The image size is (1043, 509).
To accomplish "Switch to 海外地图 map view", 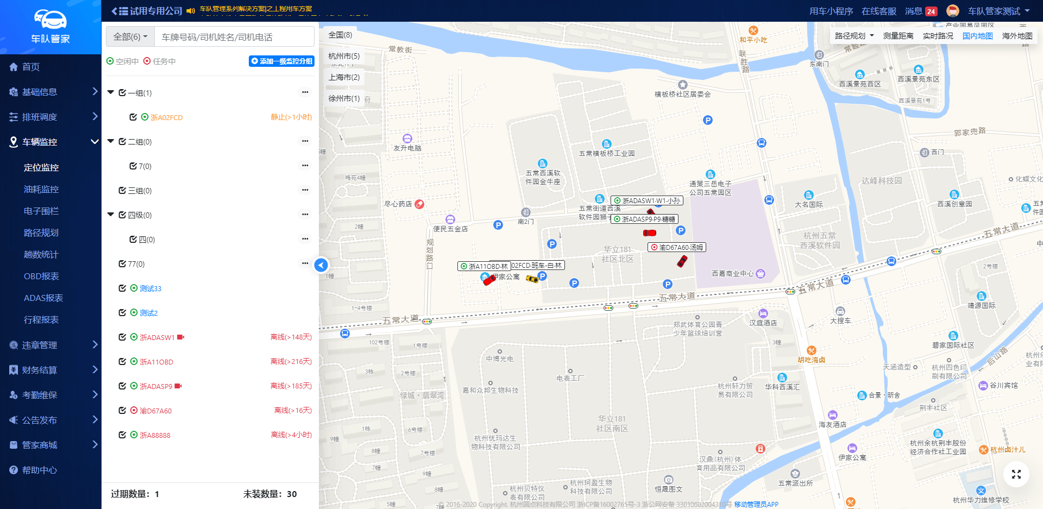I will [x=1017, y=36].
